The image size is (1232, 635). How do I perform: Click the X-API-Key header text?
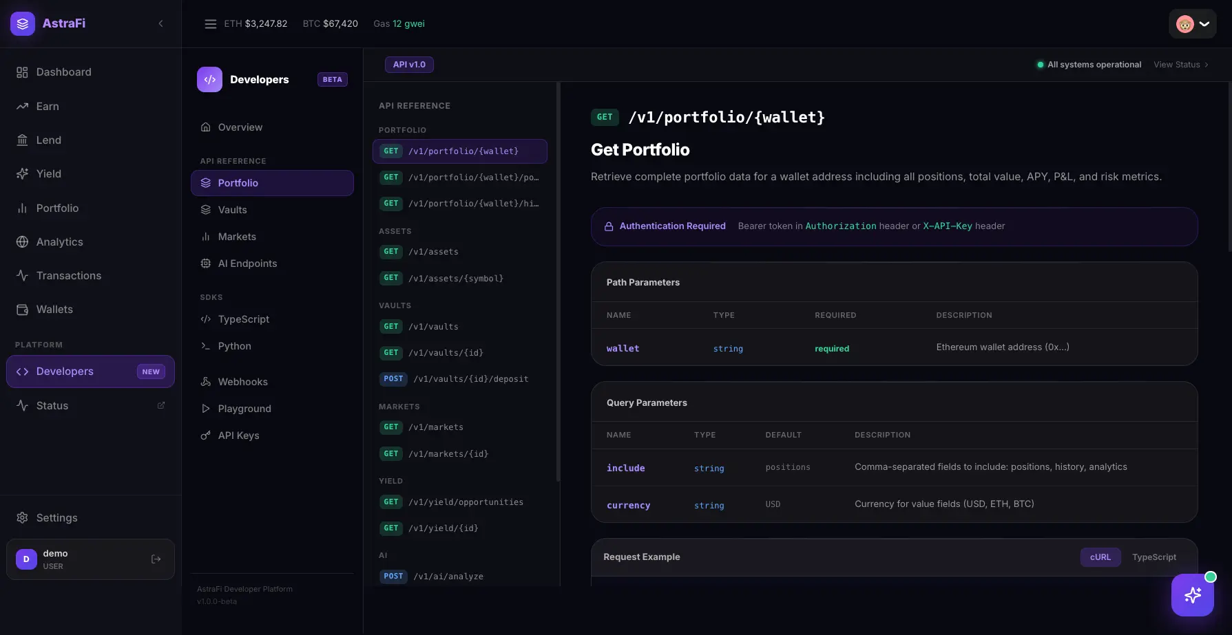(x=948, y=226)
